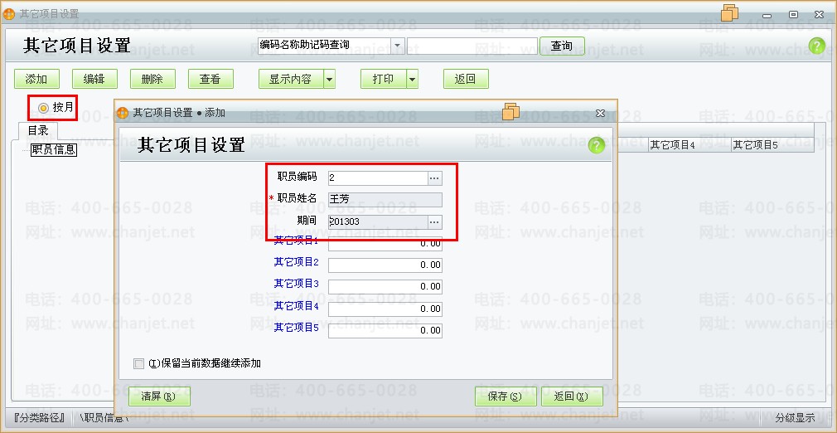
Task: Click the green help icon in the dialog
Action: pos(596,145)
